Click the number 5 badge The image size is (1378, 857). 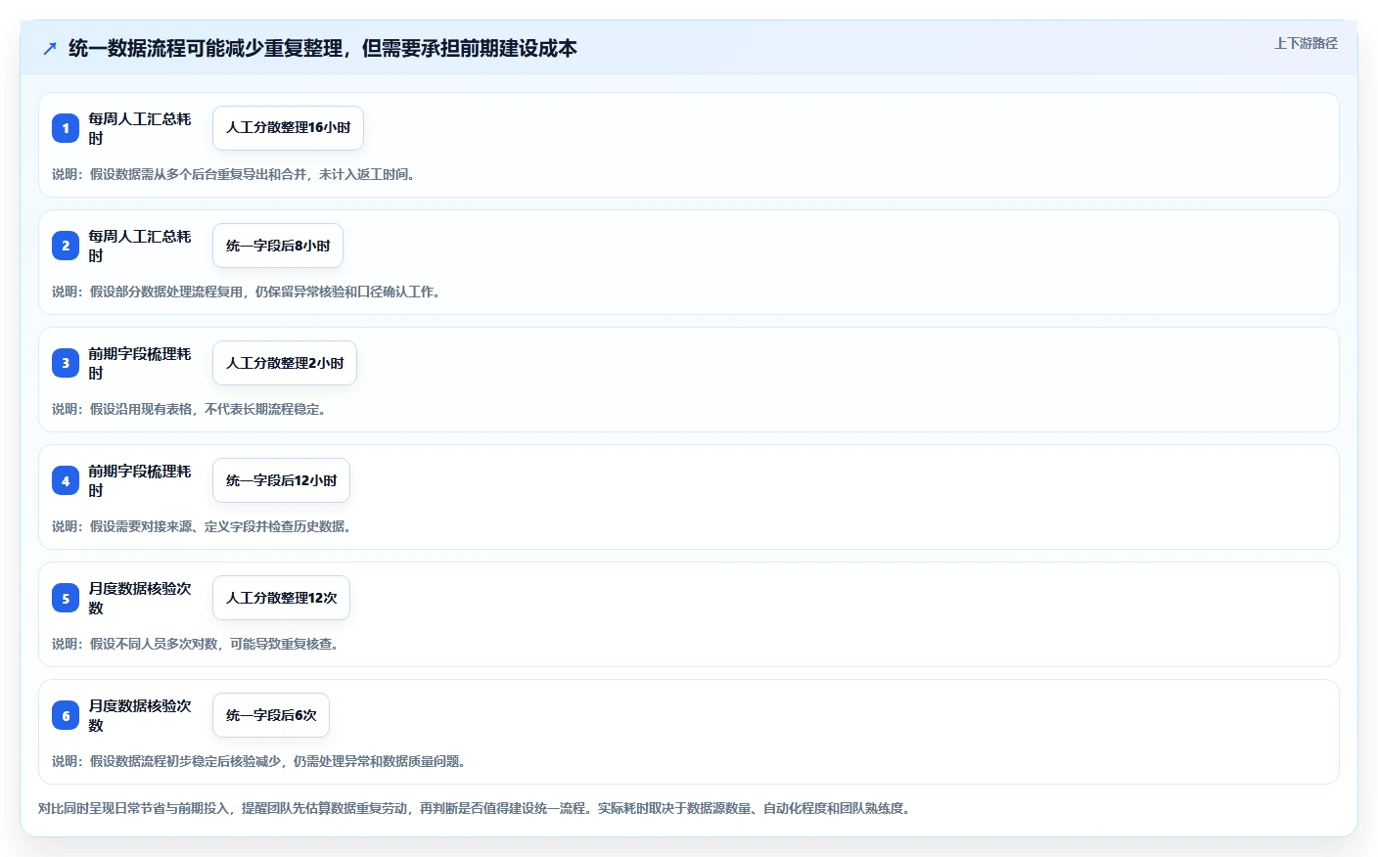click(x=66, y=598)
